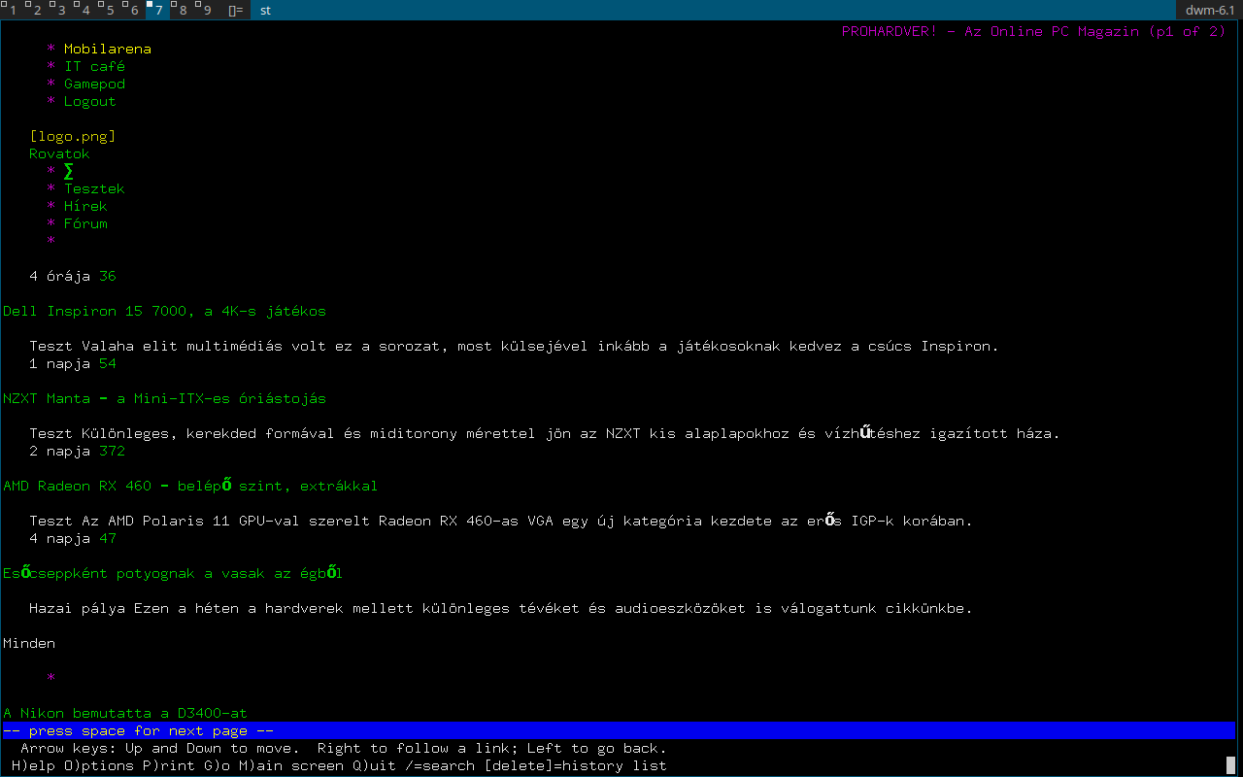Click '1 napja' timestamp text

(x=59, y=363)
